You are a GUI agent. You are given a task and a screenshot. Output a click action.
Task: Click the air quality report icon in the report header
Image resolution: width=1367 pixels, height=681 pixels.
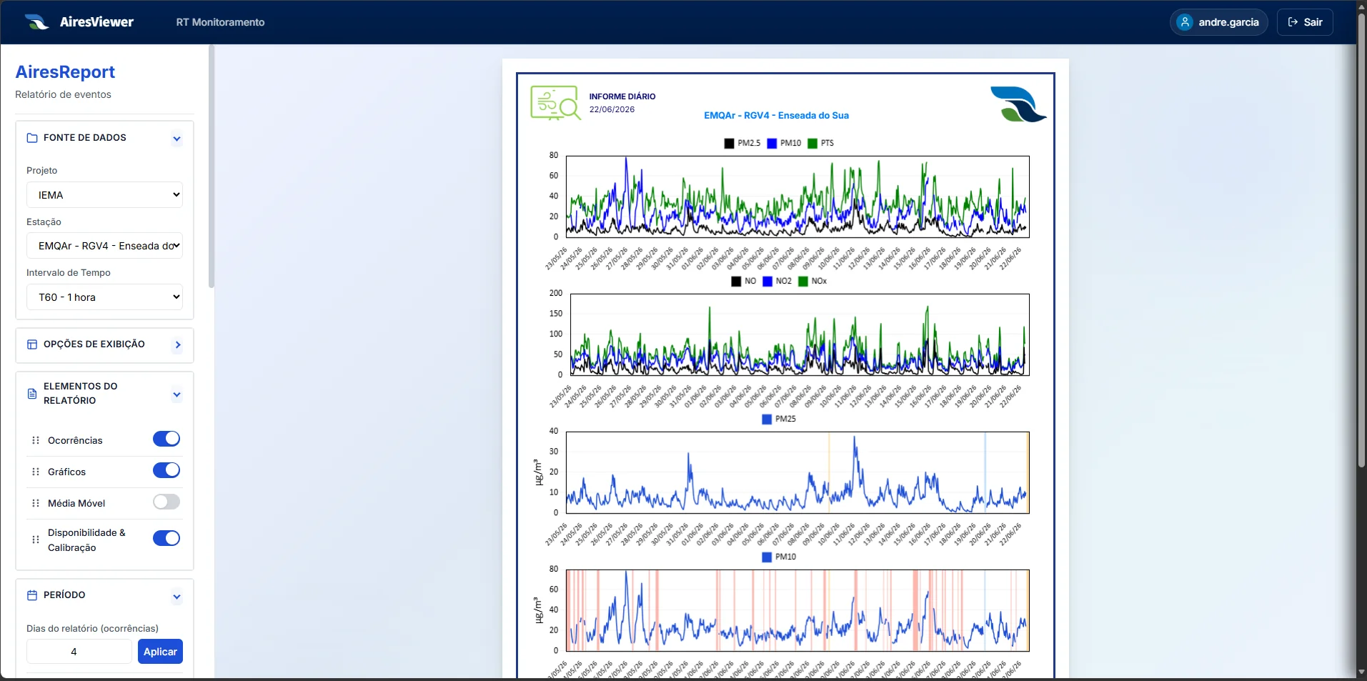(555, 103)
